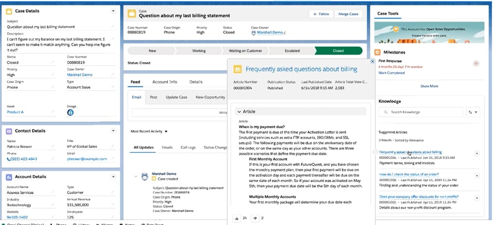Image resolution: width=494 pixels, height=225 pixels.
Task: Click the phone icon next to (503) 403-4843
Action: [x=8, y=159]
